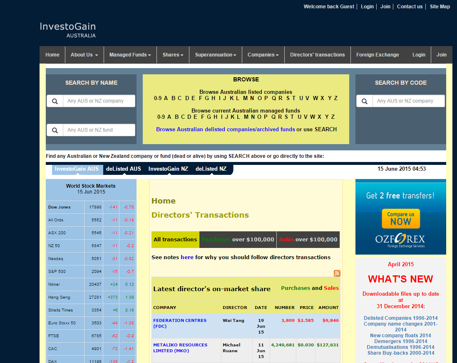Open Demergers 1996-2014 link
Viewport: 457px width, 363px height.
[401, 341]
